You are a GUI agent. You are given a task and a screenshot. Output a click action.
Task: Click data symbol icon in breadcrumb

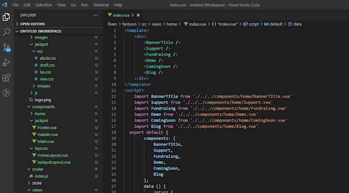click(290, 24)
